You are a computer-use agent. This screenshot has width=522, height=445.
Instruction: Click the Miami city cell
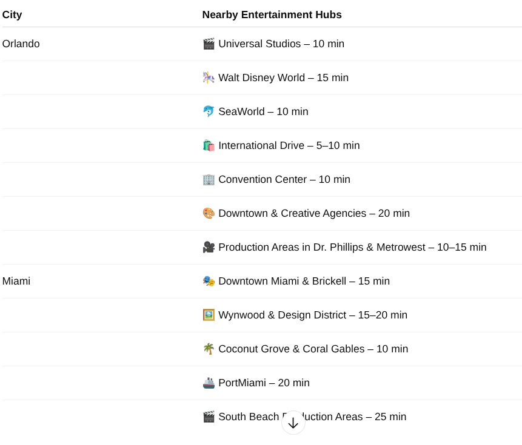coord(16,281)
